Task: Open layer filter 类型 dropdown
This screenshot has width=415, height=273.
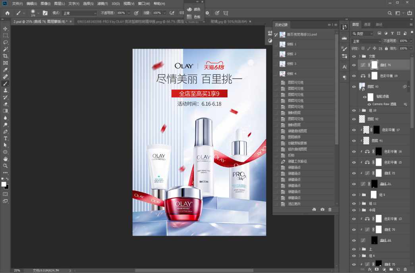Action: pyautogui.click(x=362, y=34)
